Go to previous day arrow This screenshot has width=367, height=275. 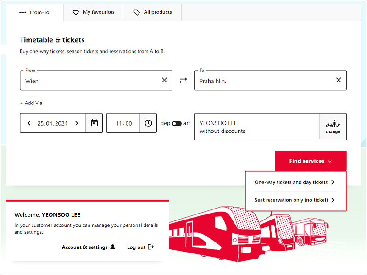click(x=29, y=123)
